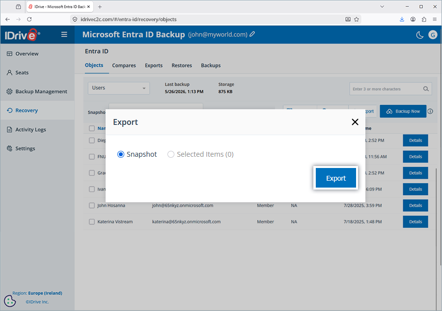This screenshot has width=442, height=311.
Task: Click the Overview sidebar icon
Action: point(10,54)
